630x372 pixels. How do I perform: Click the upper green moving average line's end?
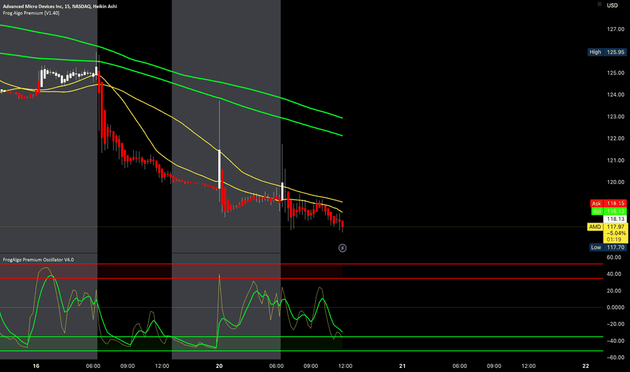pos(342,118)
